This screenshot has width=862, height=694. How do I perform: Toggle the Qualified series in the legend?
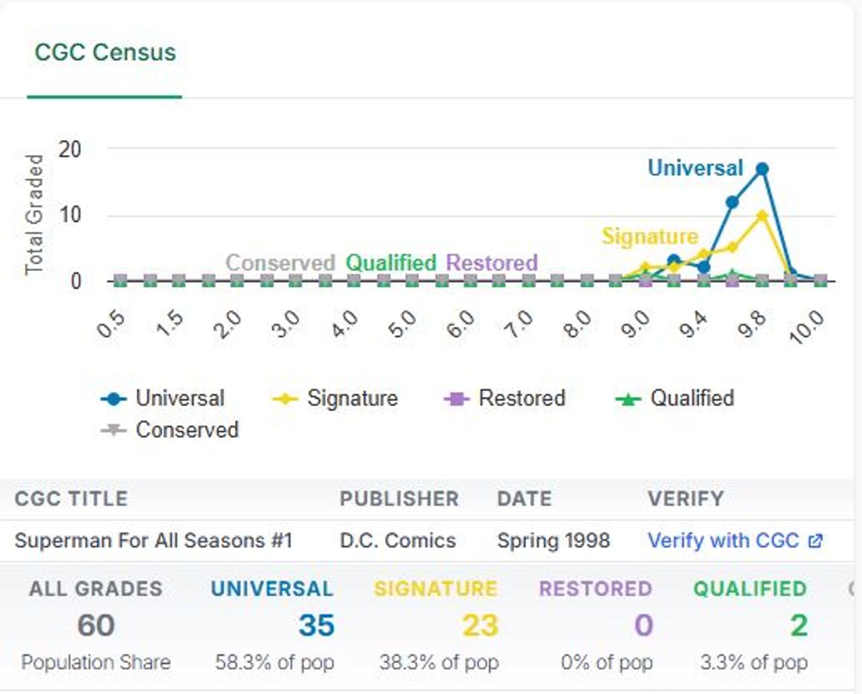click(675, 398)
